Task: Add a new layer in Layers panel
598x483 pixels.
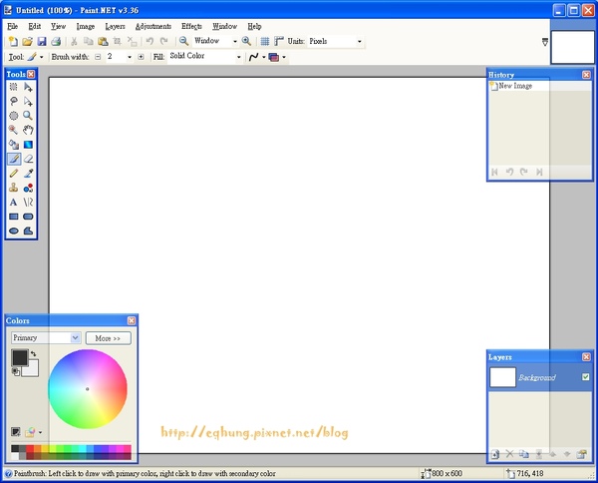Action: [x=495, y=454]
